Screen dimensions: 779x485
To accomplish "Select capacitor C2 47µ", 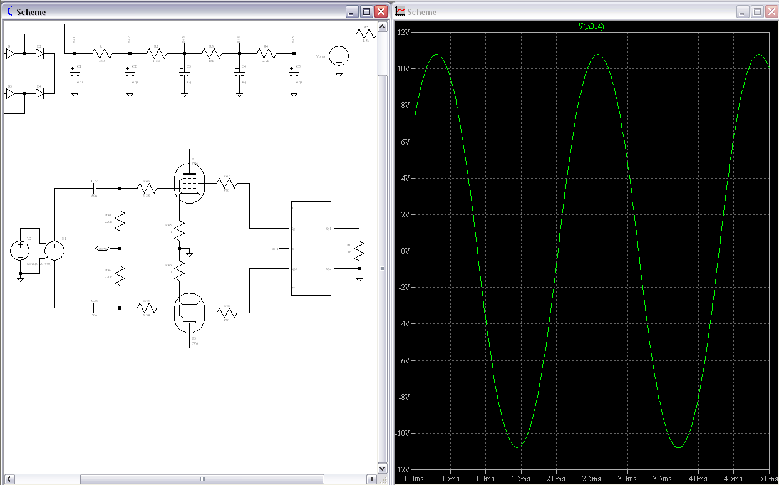I will (x=130, y=73).
